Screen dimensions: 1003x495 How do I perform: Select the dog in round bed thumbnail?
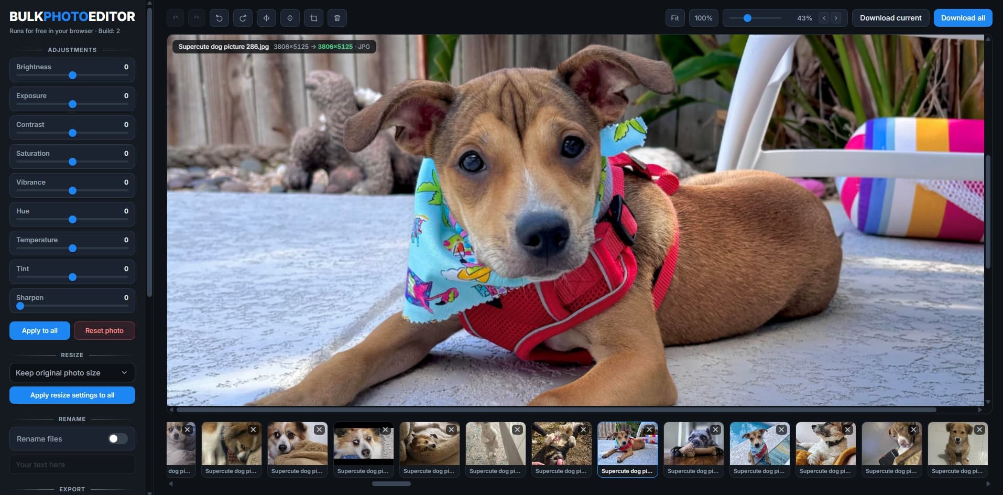429,450
